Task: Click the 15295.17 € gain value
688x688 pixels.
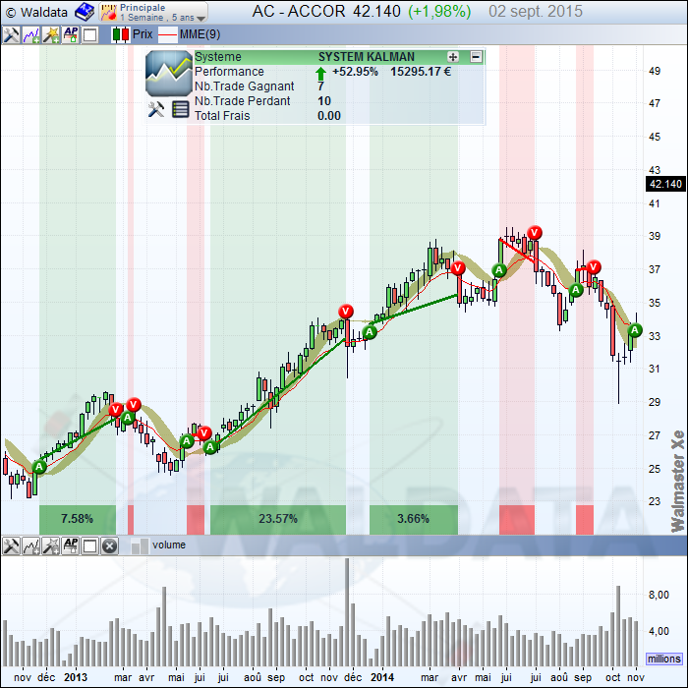Action: coord(421,72)
